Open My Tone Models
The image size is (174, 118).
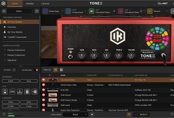click(x=15, y=32)
